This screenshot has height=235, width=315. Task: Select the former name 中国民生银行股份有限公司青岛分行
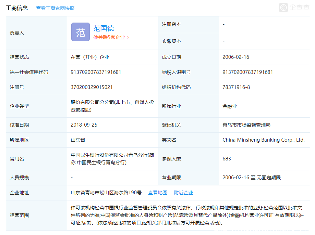click(112, 159)
